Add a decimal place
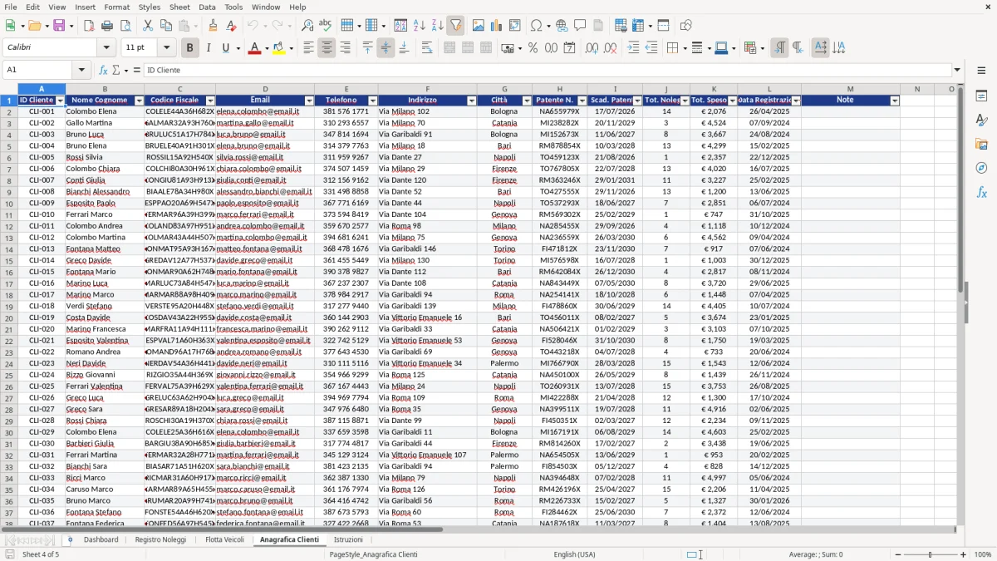 (x=592, y=48)
